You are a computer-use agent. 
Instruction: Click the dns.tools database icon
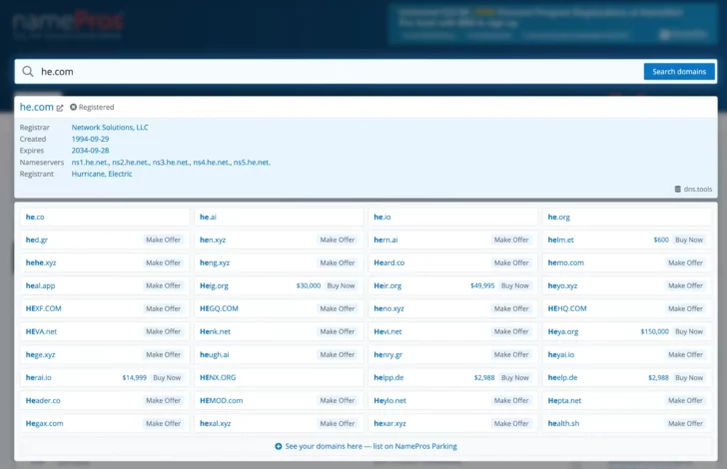pos(678,189)
